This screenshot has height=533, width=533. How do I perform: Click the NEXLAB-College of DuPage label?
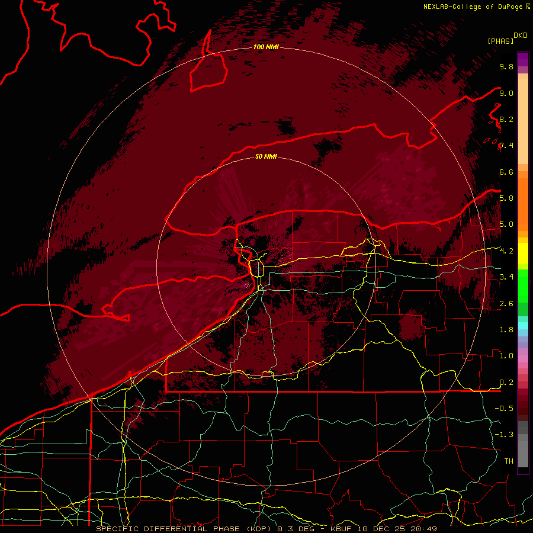click(473, 7)
